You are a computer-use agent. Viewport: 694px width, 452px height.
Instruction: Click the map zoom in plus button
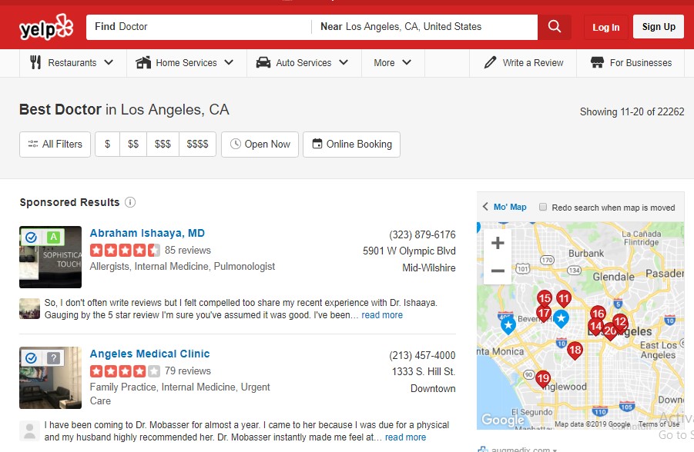coord(498,244)
